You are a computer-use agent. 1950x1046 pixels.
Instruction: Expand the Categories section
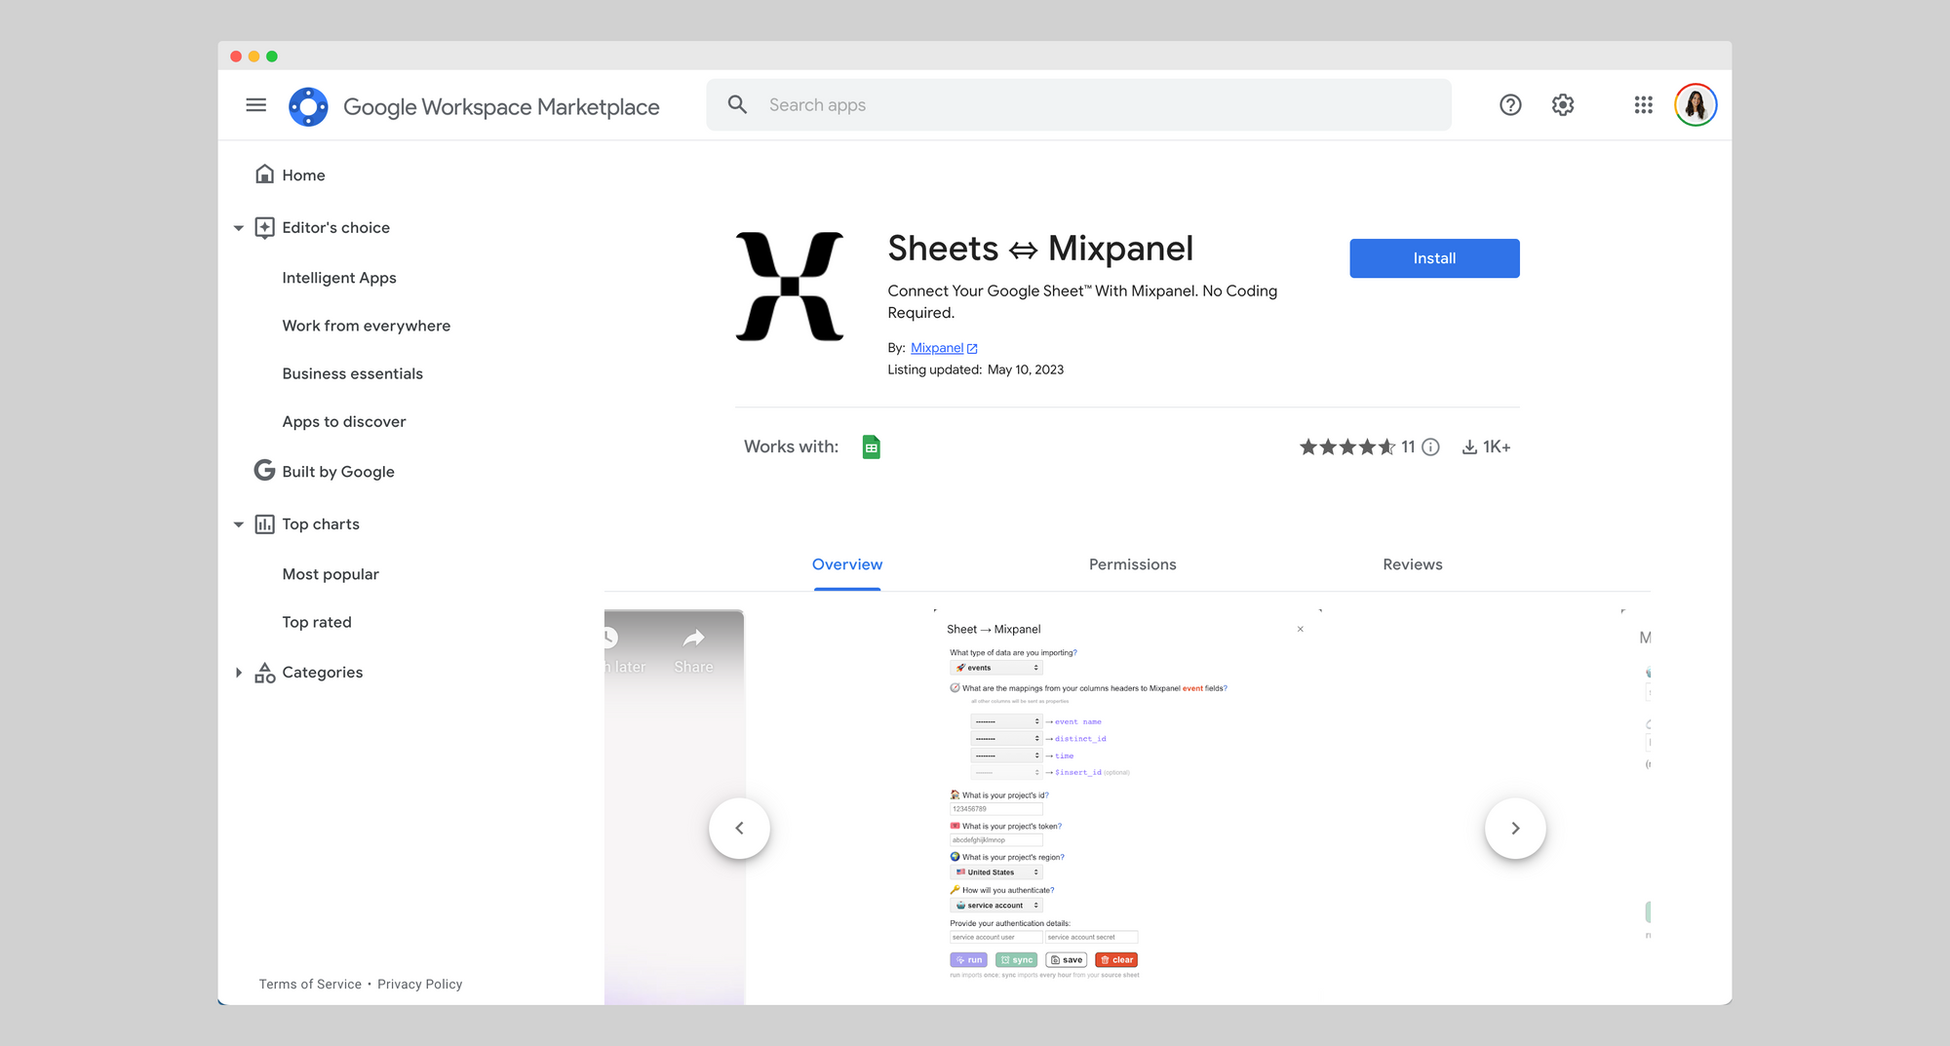pos(238,673)
